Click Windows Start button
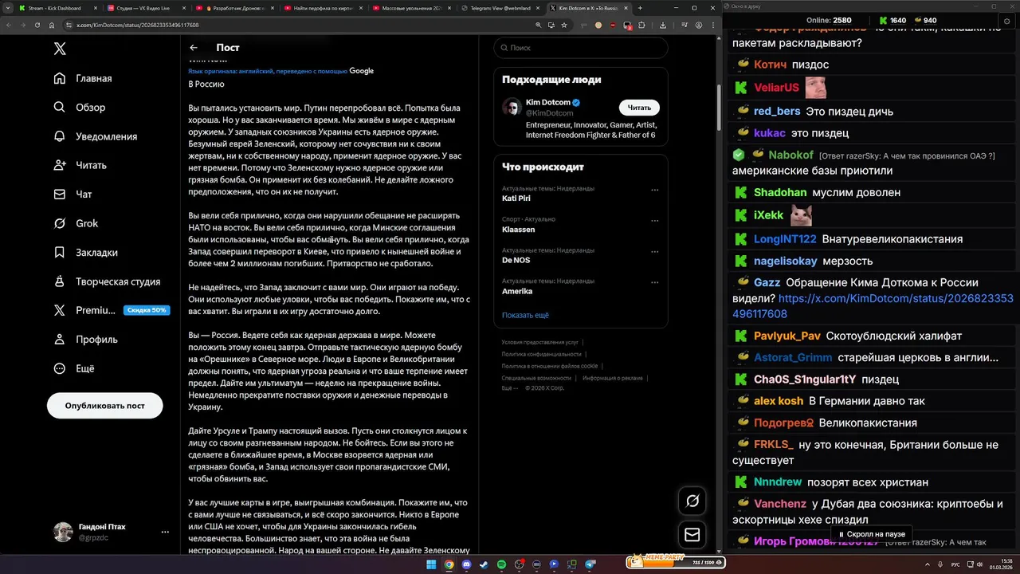This screenshot has height=574, width=1020. click(431, 564)
